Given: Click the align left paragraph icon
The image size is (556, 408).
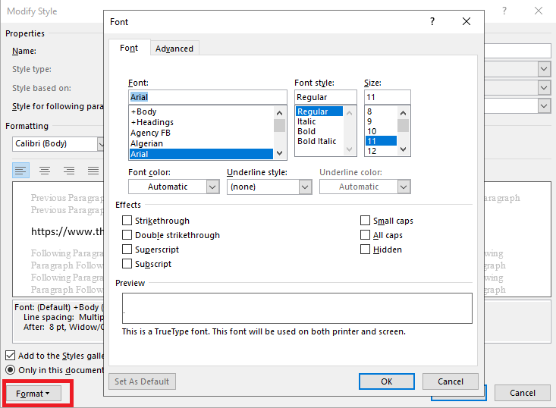Looking at the screenshot, I should pyautogui.click(x=20, y=171).
